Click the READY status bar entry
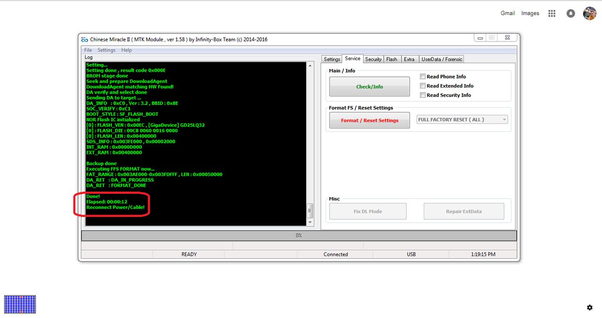 tap(189, 254)
